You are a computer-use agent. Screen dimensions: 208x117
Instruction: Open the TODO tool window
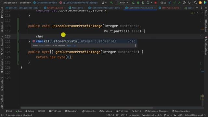(41, 111)
